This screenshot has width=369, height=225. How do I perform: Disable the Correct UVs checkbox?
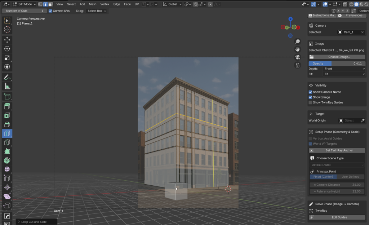50,11
